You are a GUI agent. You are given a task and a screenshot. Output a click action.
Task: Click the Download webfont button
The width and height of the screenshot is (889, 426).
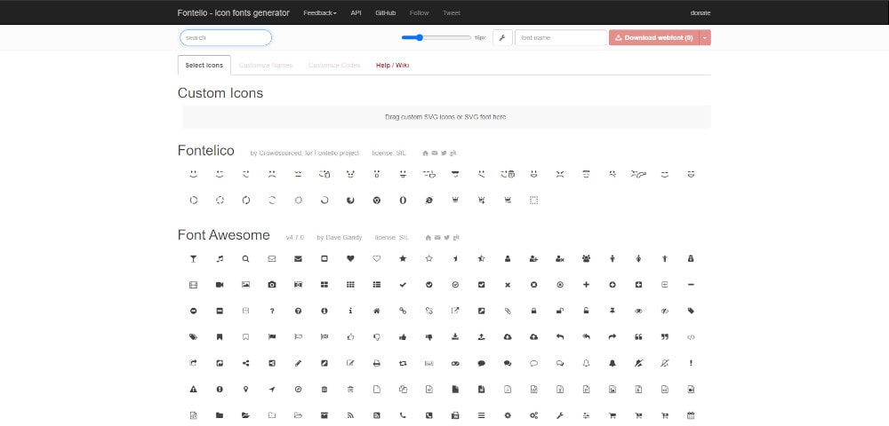click(654, 38)
